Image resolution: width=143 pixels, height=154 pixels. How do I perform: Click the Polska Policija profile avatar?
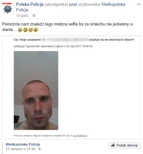[8, 8]
